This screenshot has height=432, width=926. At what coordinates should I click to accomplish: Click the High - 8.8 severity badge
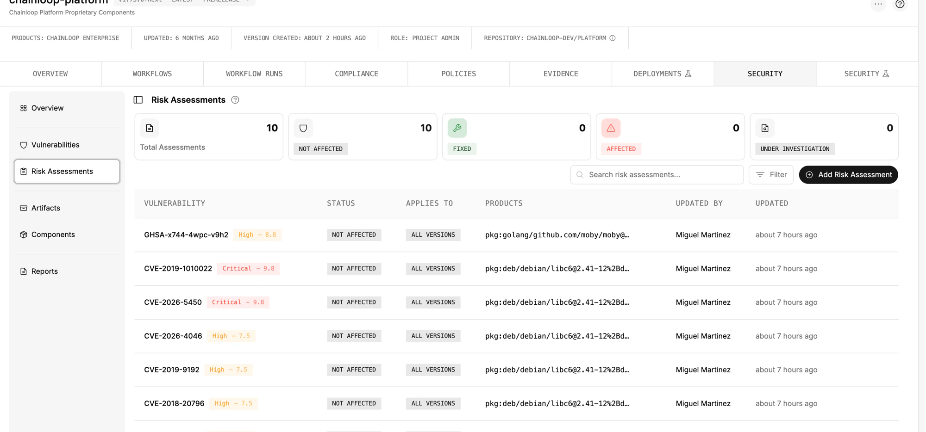pos(257,235)
